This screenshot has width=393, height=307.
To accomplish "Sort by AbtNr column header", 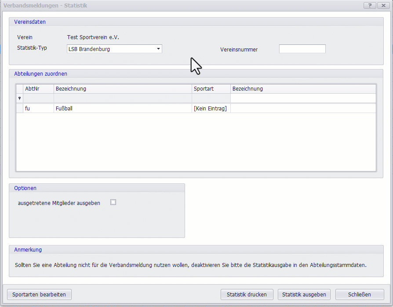I will (x=38, y=89).
